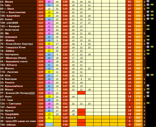Screen dimensions: 156x127
Task: Click the infinity symbol in the Светлана row
Action: tap(148, 103)
